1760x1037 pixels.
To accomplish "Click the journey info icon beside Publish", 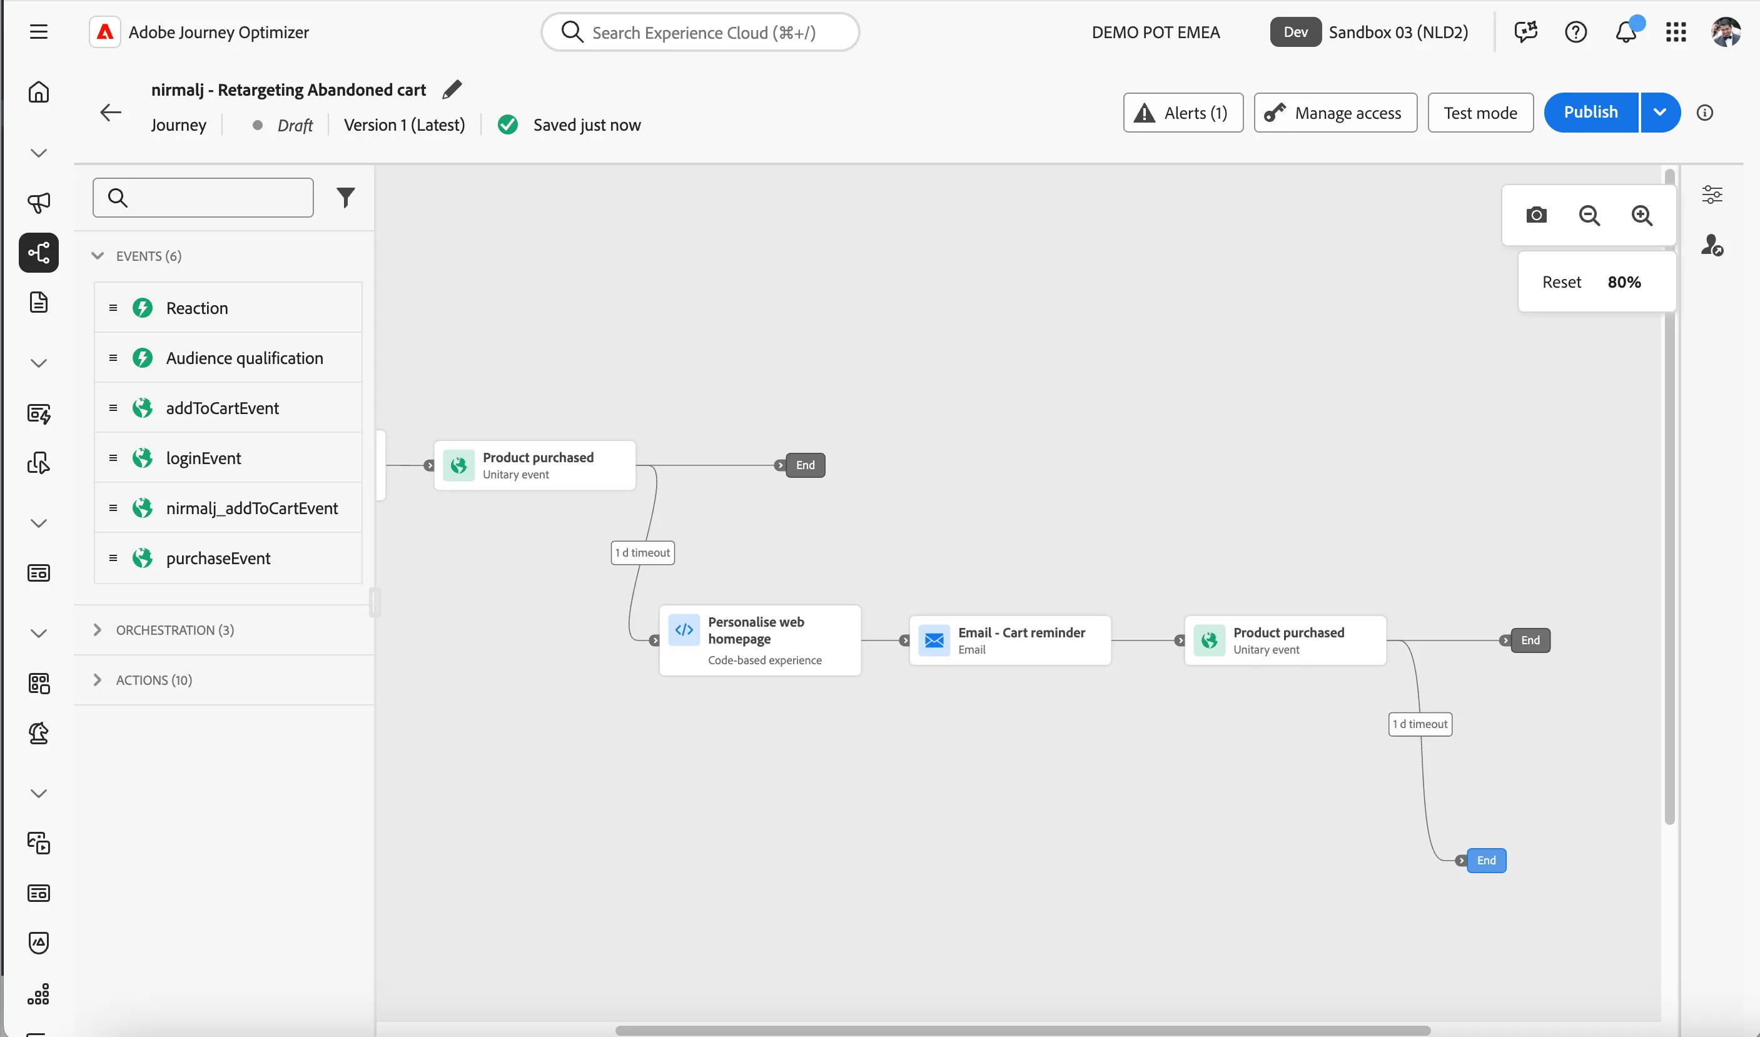I will point(1705,113).
